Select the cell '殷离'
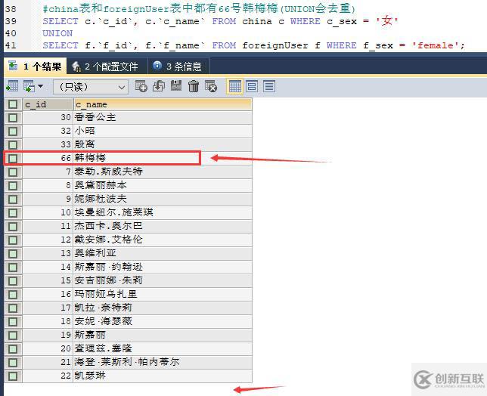487x396 pixels. (163, 144)
